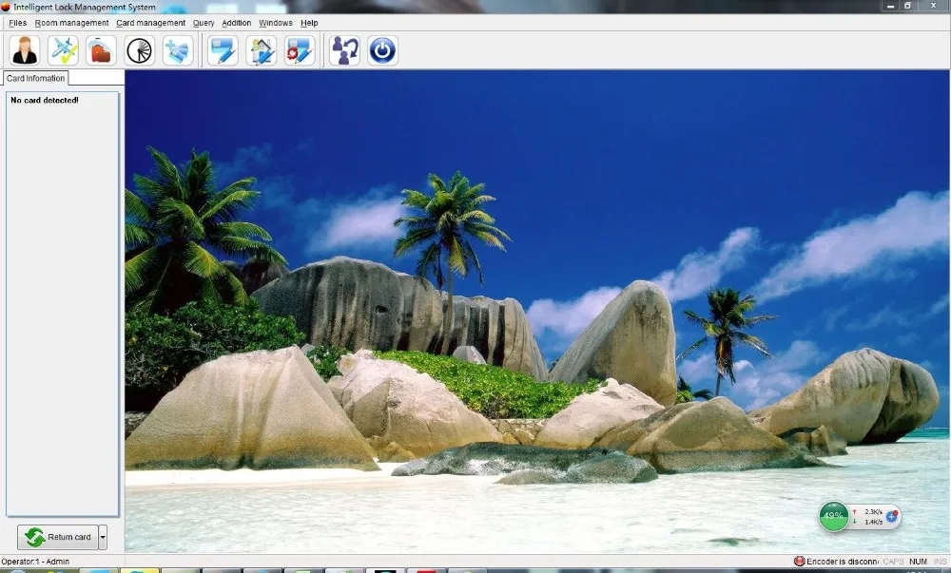This screenshot has width=951, height=573.
Task: Click the switch operator people icon
Action: 344,49
